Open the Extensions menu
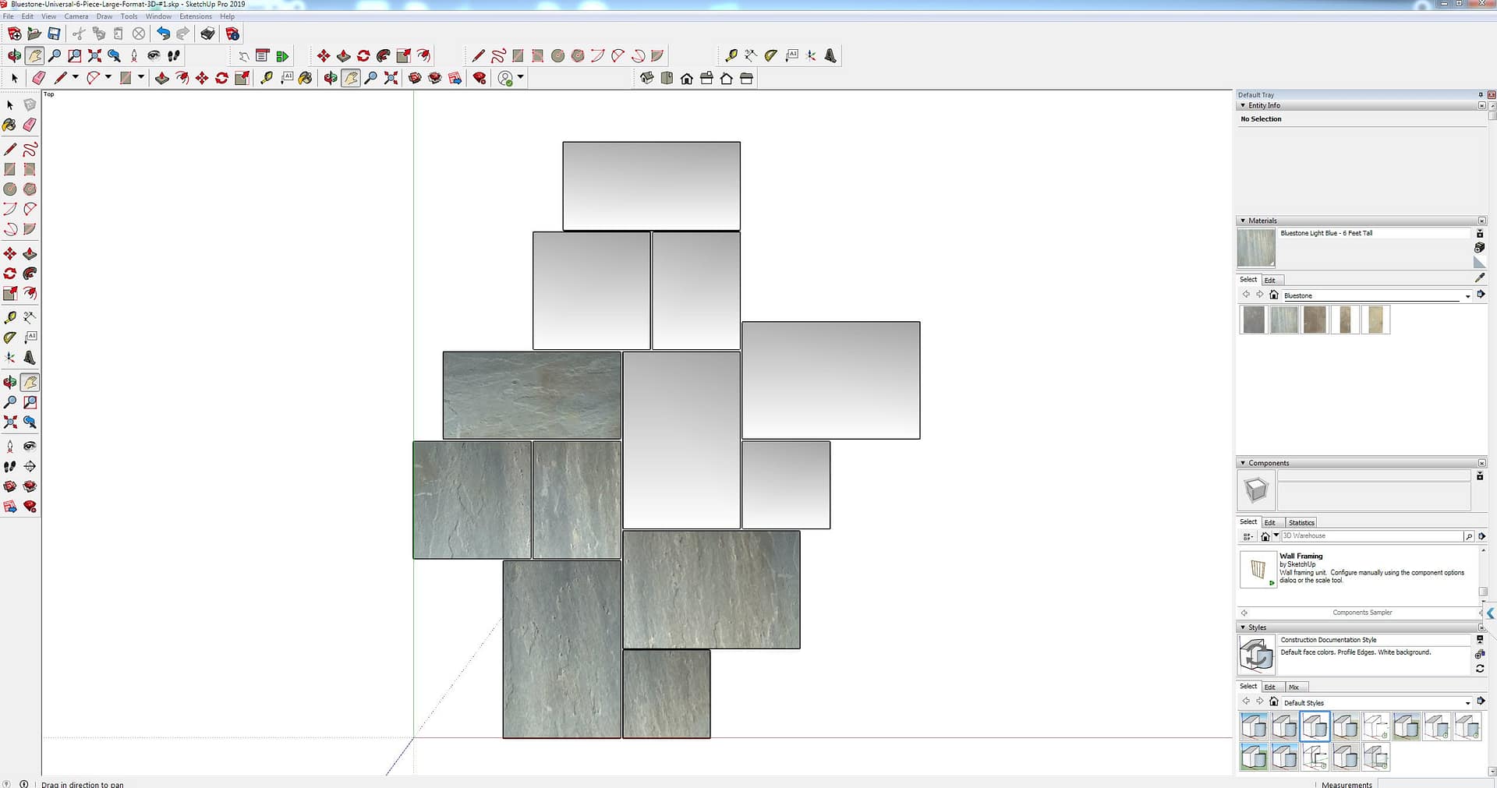 tap(195, 16)
